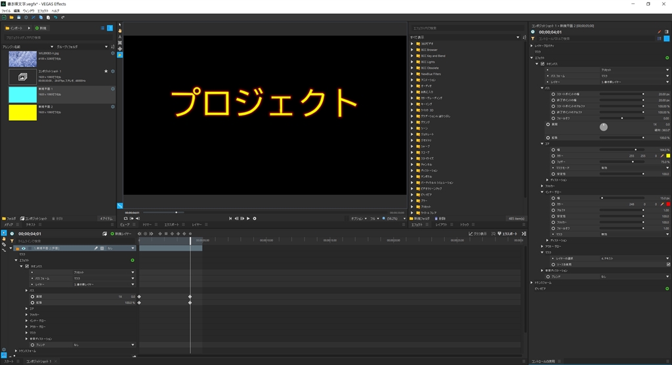Click the loop playback icon under viewer
Screen dimensions: 672x365
(125, 219)
